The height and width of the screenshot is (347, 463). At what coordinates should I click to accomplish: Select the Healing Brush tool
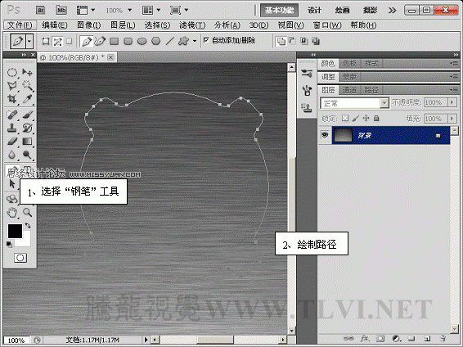click(x=11, y=115)
